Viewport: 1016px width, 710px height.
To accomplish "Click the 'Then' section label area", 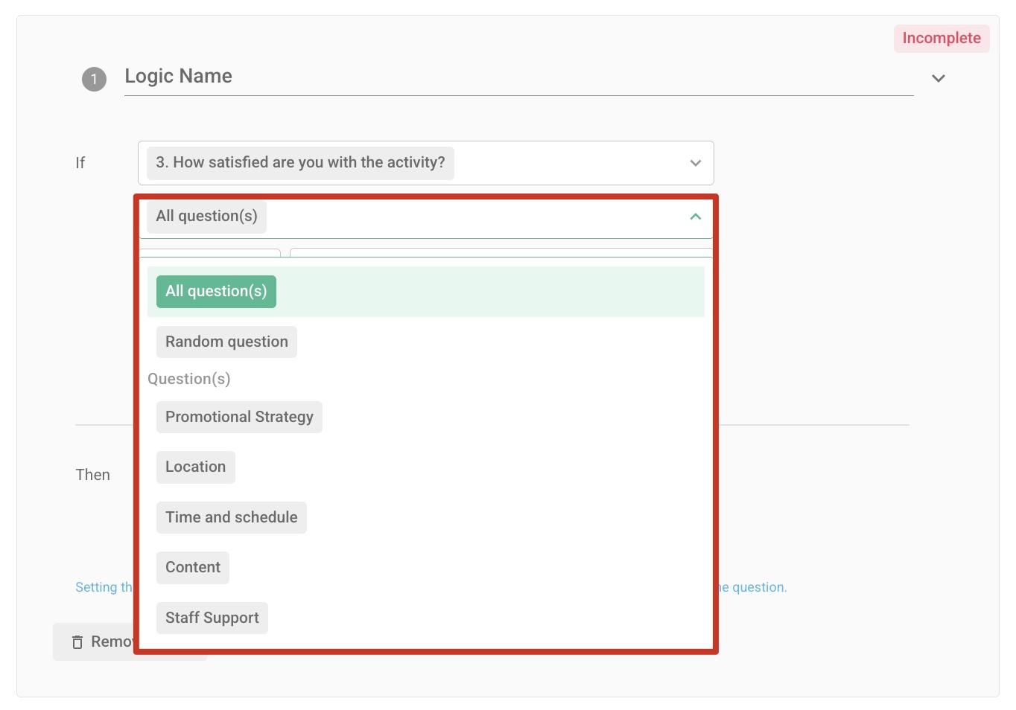I will (x=92, y=474).
